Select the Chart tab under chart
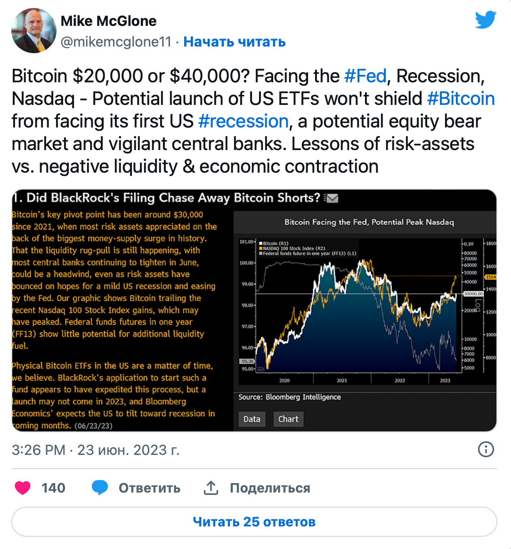 click(x=288, y=419)
